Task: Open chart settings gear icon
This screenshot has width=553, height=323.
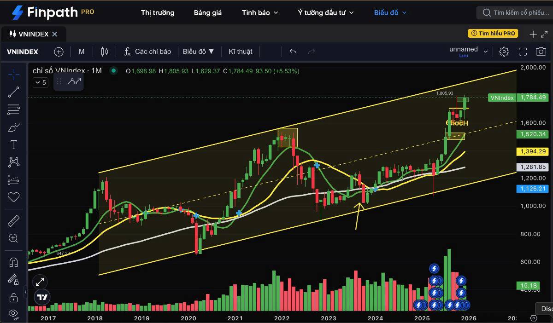Action: pos(504,52)
